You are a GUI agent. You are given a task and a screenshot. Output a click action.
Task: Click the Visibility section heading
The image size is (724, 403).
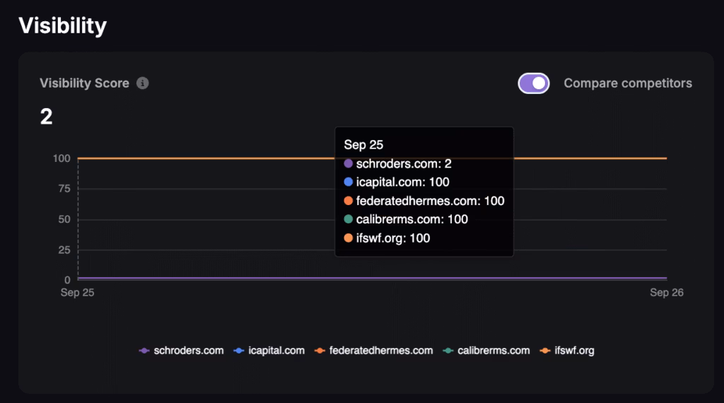pos(62,26)
